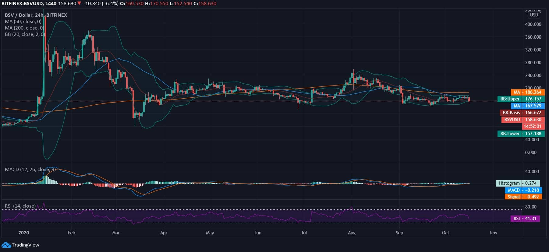Image resolution: width=549 pixels, height=252 pixels.
Task: Click the Signal -0.492 value tag
Action: pos(523,197)
